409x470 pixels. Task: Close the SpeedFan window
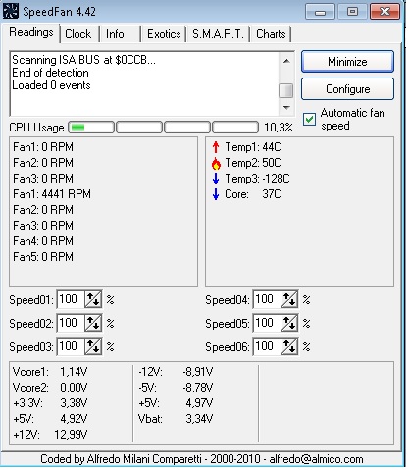tap(384, 12)
